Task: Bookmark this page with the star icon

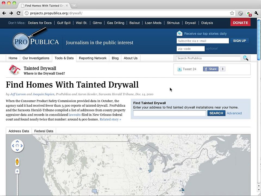Action: 232,13
